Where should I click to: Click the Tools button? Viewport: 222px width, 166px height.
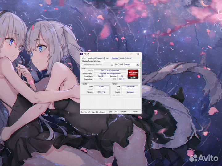click(110, 112)
